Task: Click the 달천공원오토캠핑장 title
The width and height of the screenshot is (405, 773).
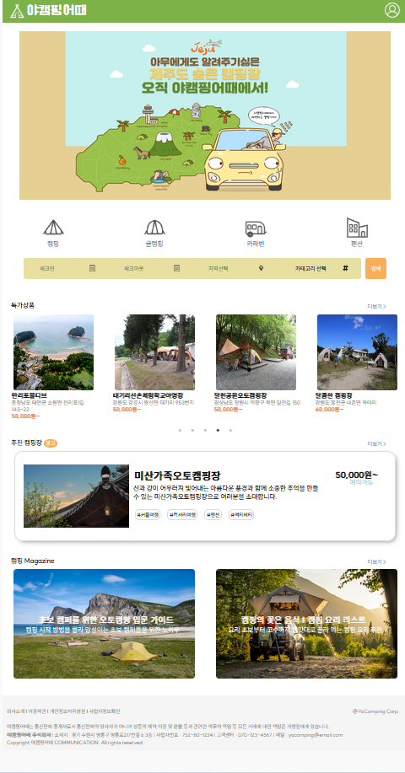Action: pos(240,395)
